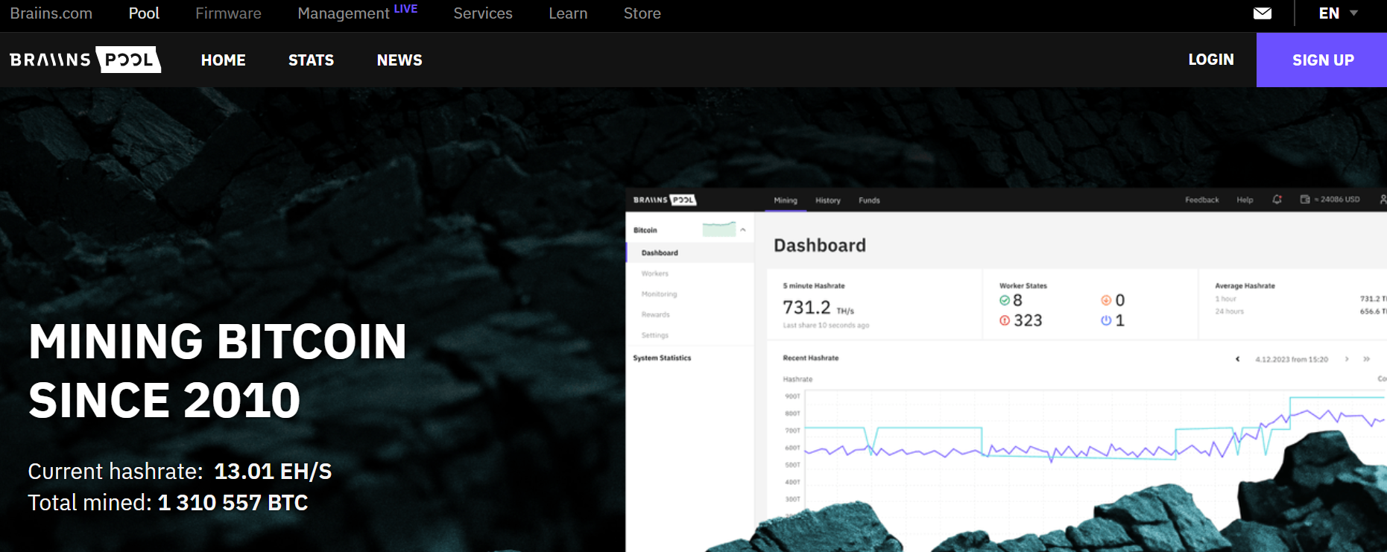
Task: Open the Learn menu item
Action: tap(568, 13)
